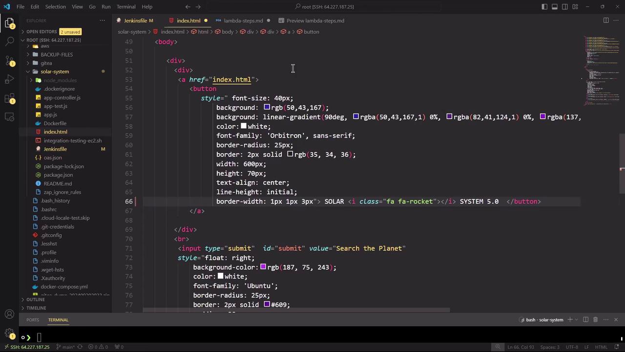Open the Remote Explorer view
The height and width of the screenshot is (352, 625).
9,117
